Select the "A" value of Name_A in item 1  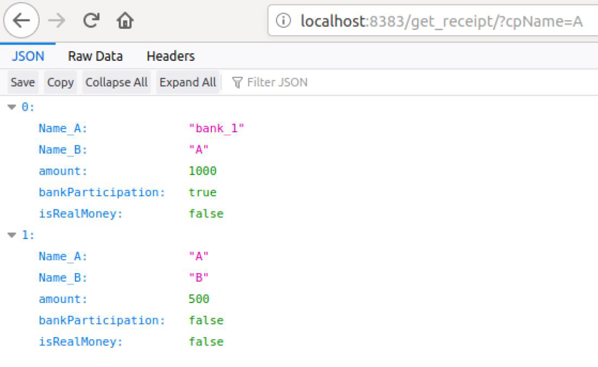point(199,256)
